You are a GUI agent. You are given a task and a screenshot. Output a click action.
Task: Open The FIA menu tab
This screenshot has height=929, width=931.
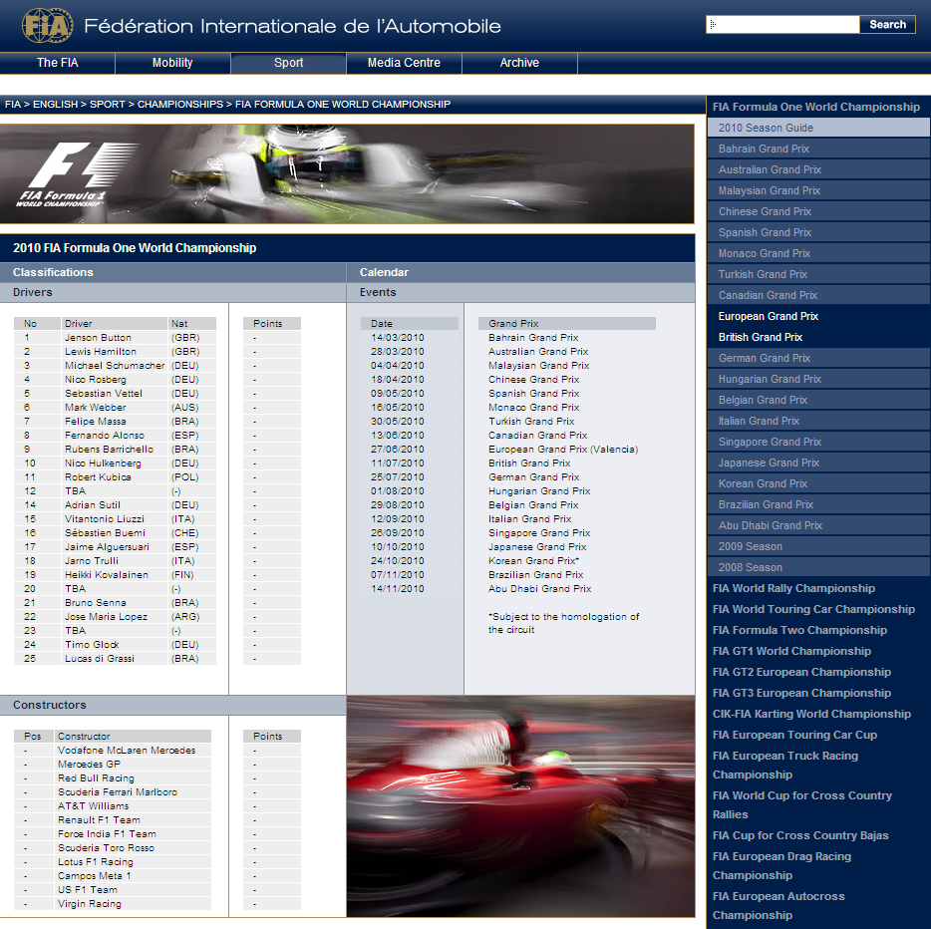click(58, 63)
